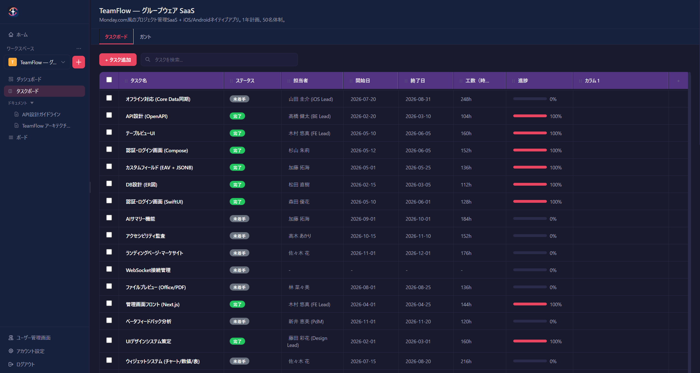Add a column with the plus header
700x373 pixels.
[x=678, y=81]
